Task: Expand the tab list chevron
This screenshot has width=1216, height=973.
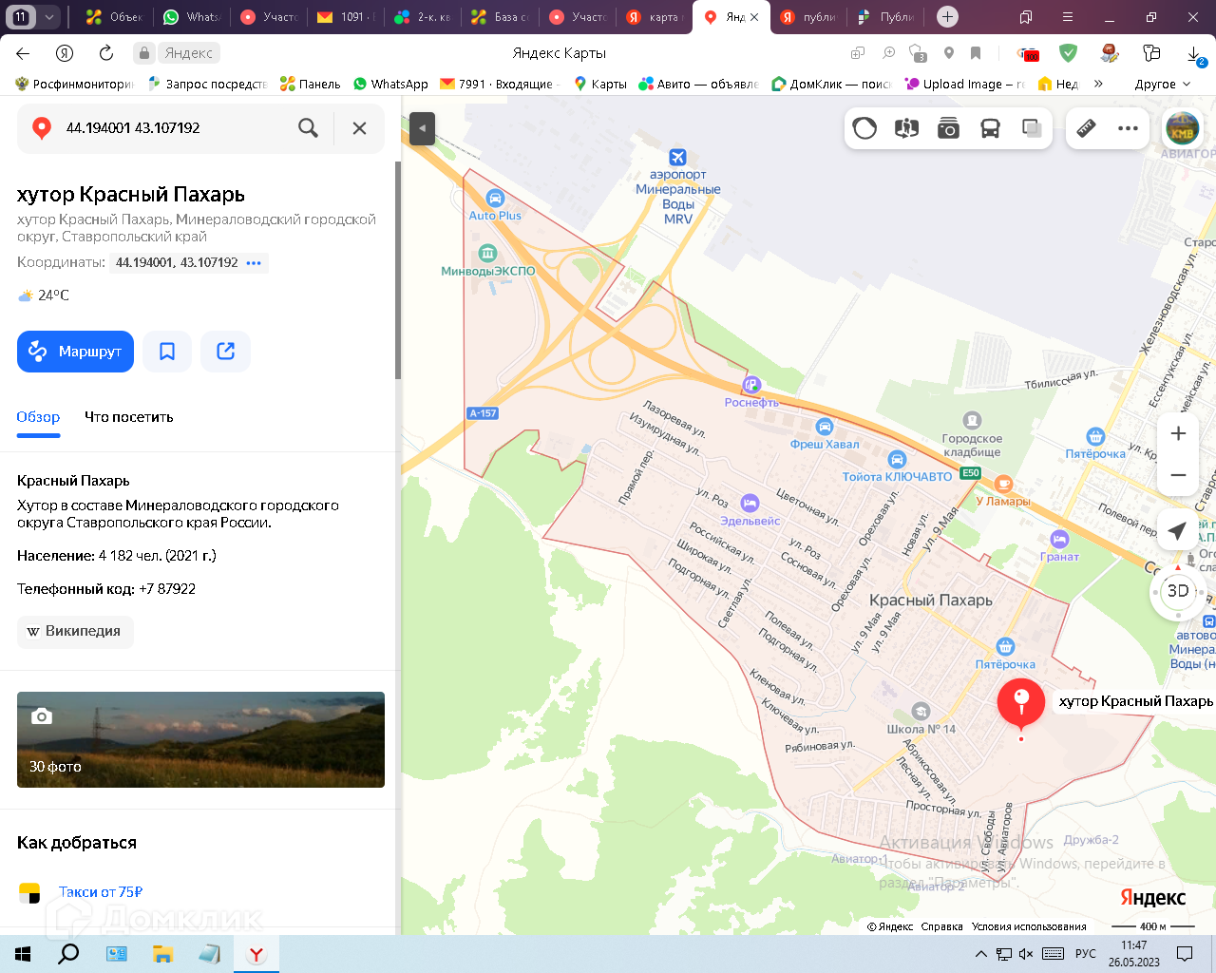Action: point(49,17)
